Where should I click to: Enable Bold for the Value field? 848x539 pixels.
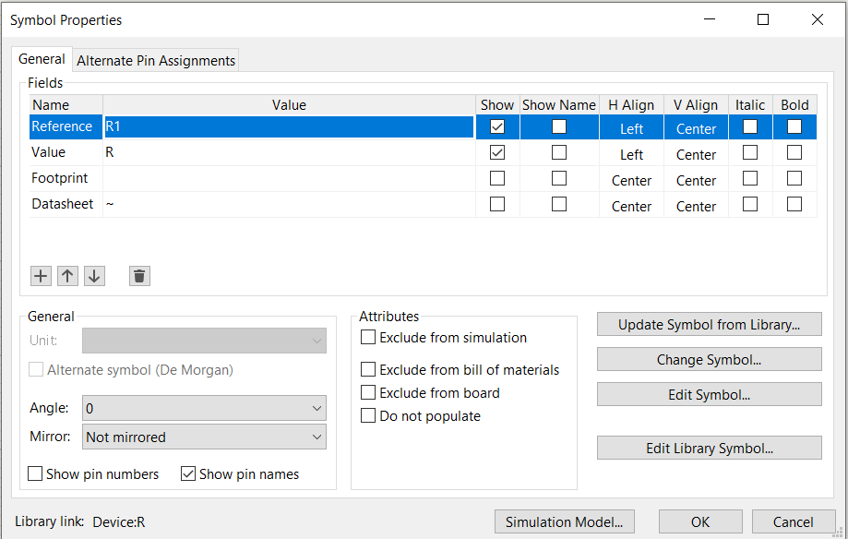pos(794,153)
